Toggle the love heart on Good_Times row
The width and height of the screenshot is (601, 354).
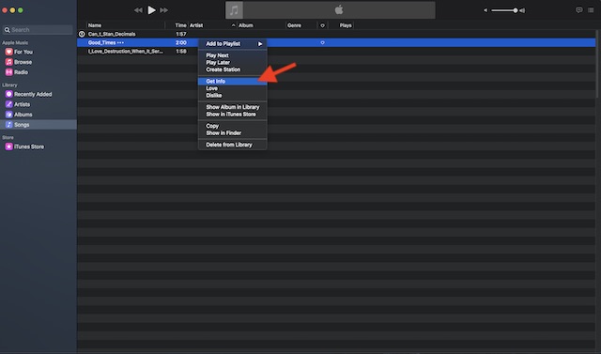[x=322, y=42]
